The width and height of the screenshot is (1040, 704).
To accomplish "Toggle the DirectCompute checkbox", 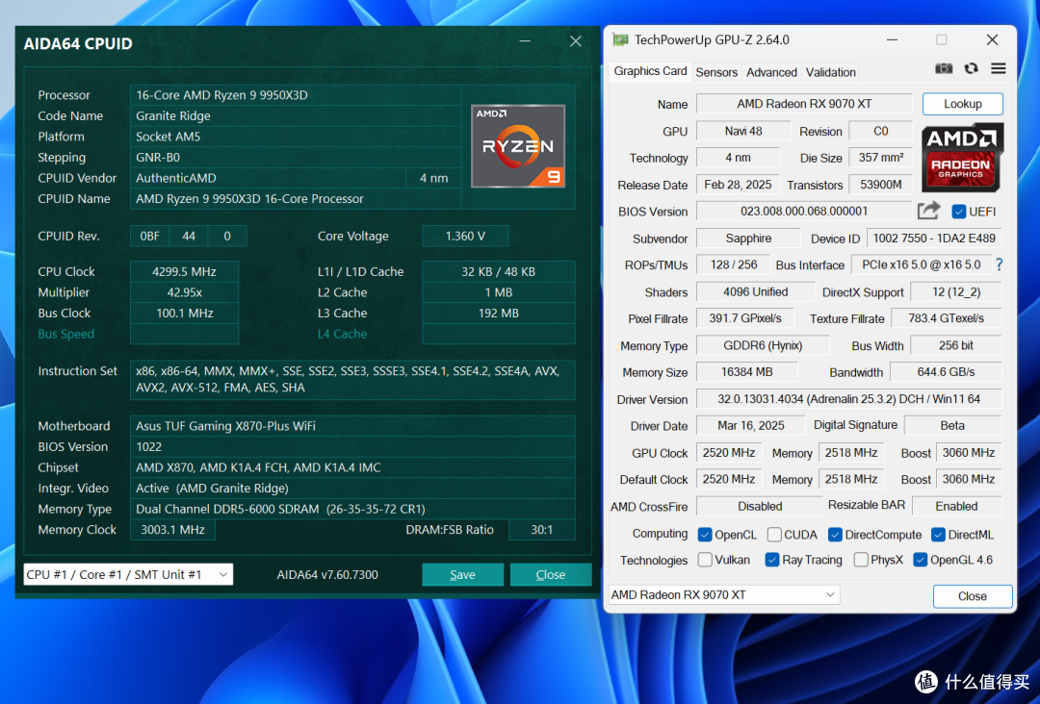I will [x=835, y=535].
